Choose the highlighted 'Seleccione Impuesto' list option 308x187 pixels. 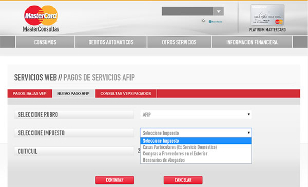196,141
